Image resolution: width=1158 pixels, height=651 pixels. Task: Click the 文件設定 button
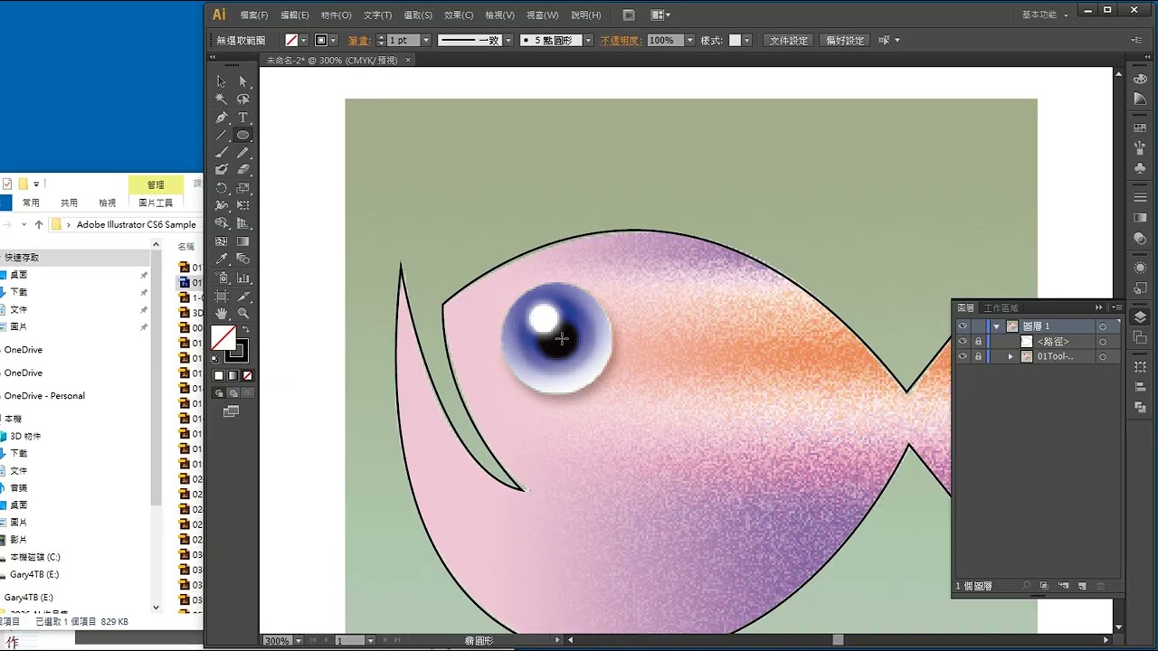(x=789, y=41)
